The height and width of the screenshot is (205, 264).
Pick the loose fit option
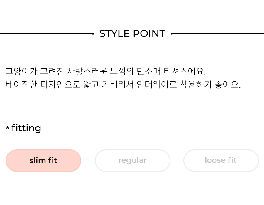coord(221,160)
